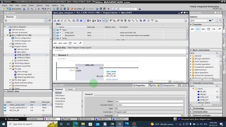Click the instruction search field containing dprd

tap(199, 20)
